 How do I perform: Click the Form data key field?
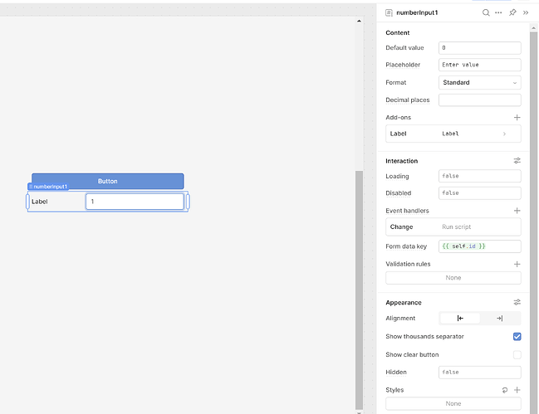coord(480,246)
